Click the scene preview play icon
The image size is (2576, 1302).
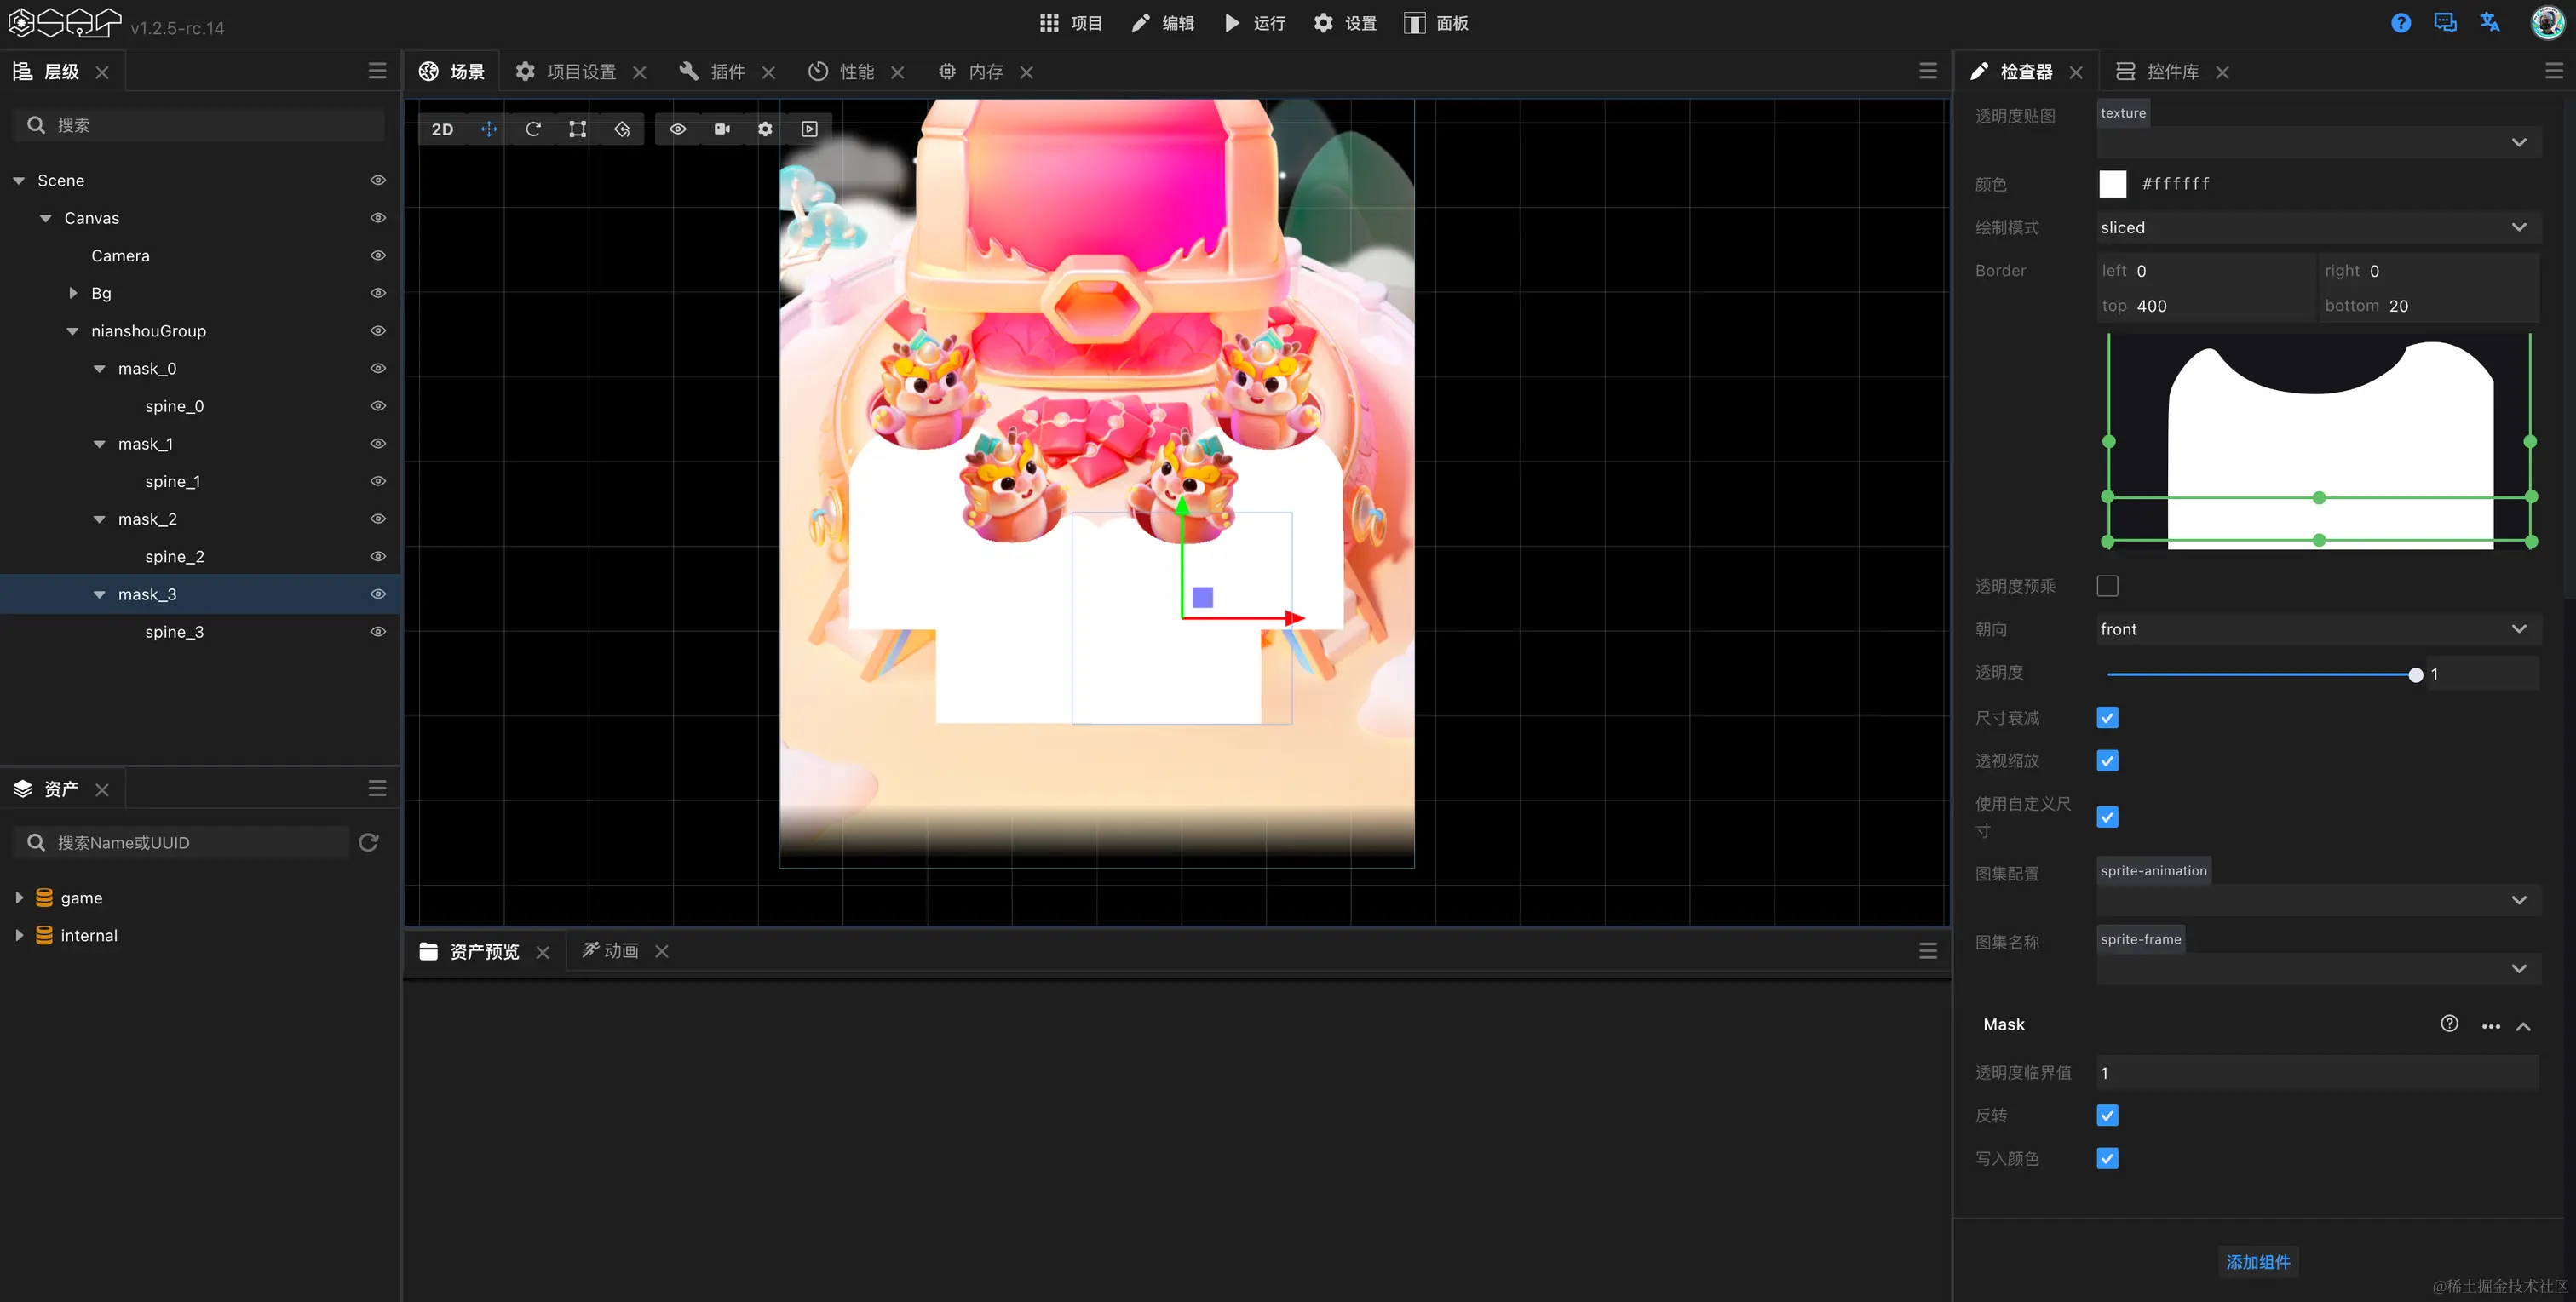point(809,129)
